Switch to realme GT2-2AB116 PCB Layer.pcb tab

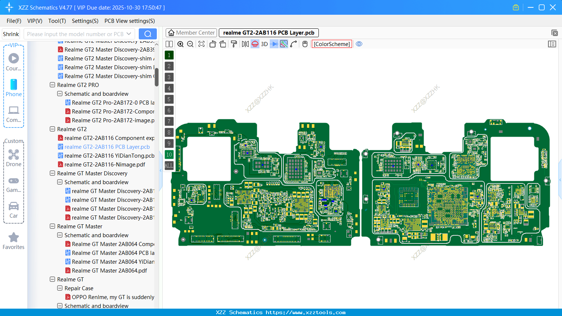(269, 33)
